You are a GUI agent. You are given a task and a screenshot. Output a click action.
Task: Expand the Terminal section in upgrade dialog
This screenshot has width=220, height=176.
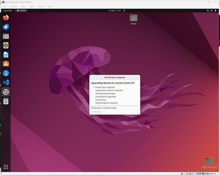click(x=96, y=112)
